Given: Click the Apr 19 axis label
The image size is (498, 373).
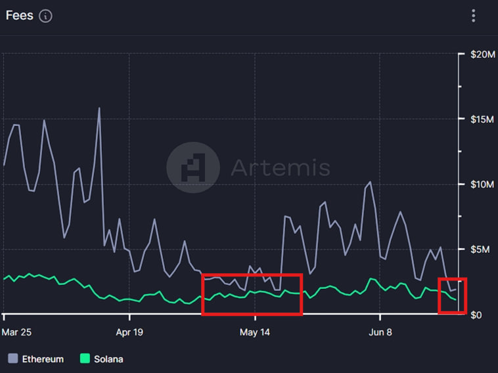Looking at the screenshot, I should (x=129, y=332).
